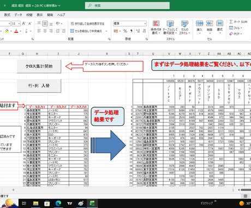Screen dimensions: 251x208
Task: Open the データ ribbon tab
Action: click(x=18, y=15)
